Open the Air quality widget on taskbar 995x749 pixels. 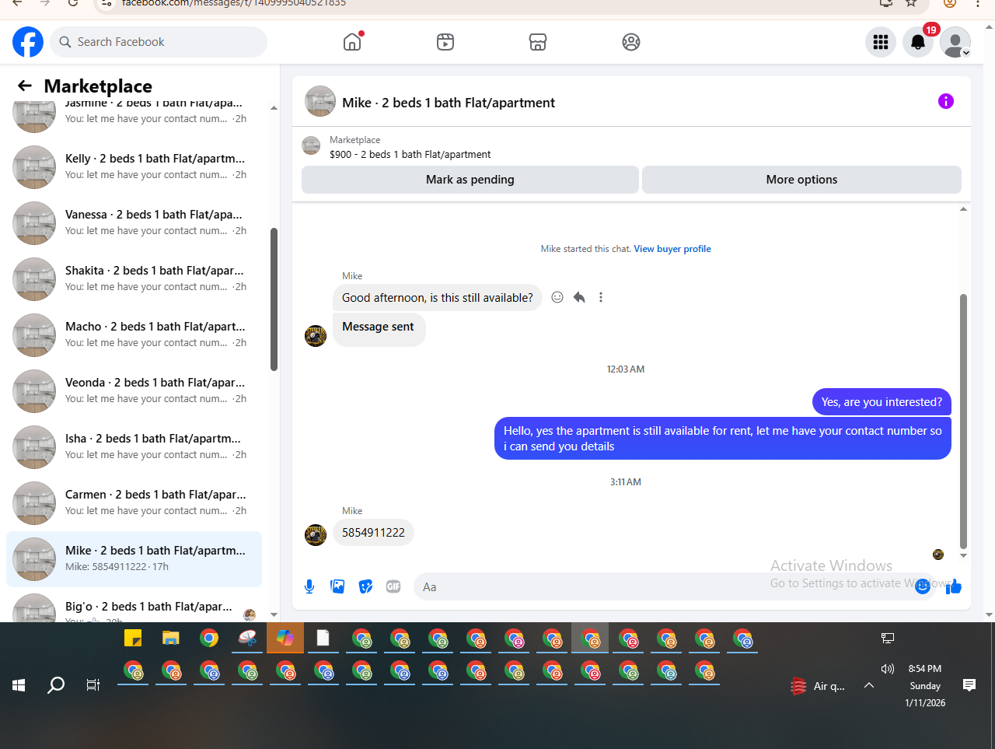[x=817, y=686]
